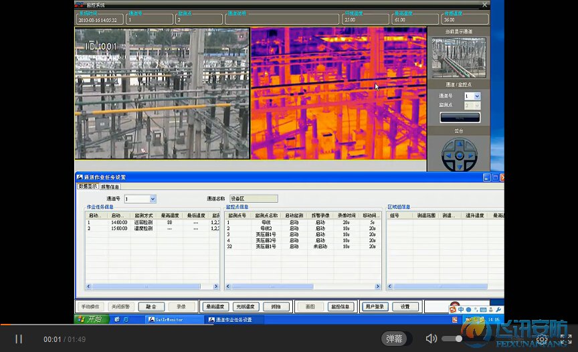Image resolution: width=578 pixels, height=352 pixels.
Task: Open the input method wrench settings icon
Action: pos(498,310)
